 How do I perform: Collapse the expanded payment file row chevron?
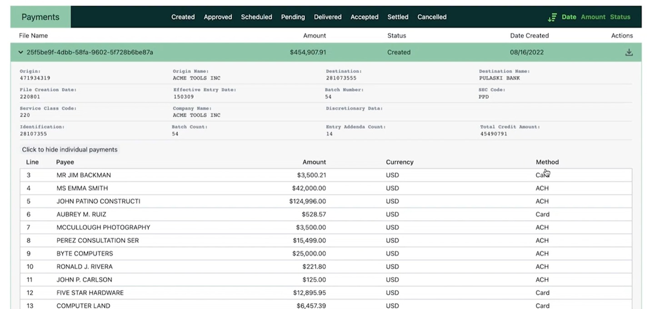point(20,52)
